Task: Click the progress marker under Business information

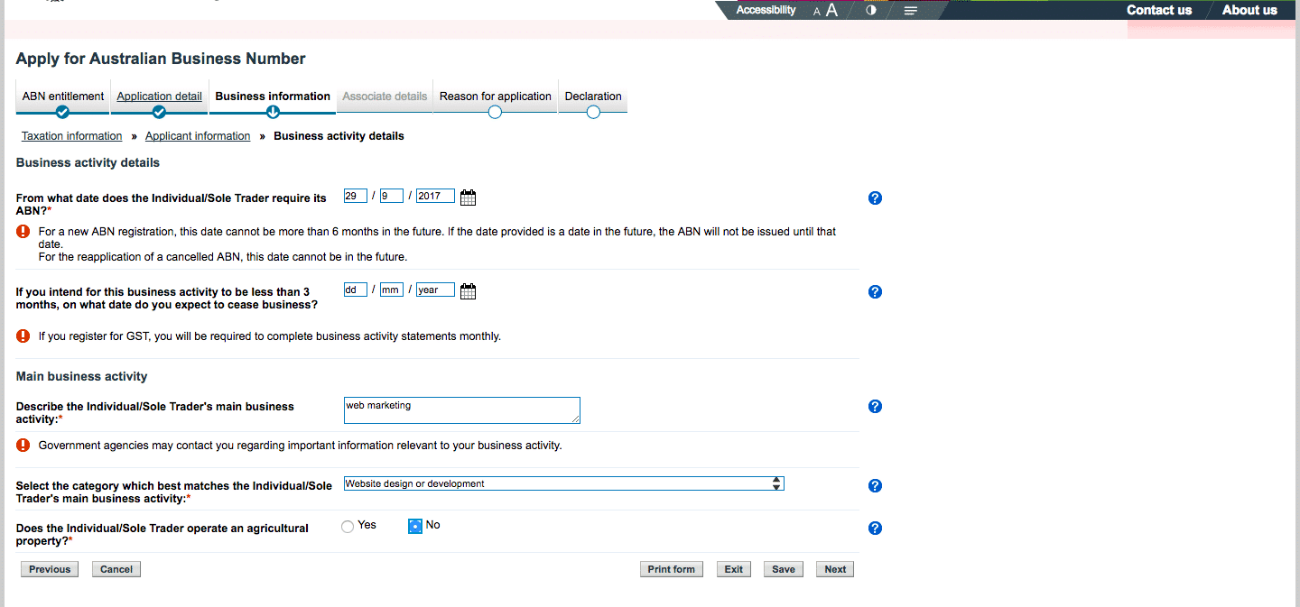Action: [273, 113]
